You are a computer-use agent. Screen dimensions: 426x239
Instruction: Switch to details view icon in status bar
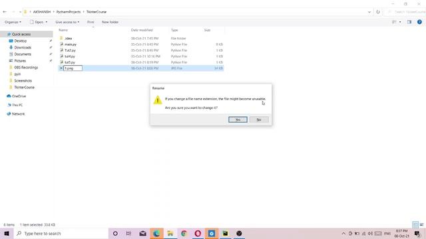tap(415, 224)
